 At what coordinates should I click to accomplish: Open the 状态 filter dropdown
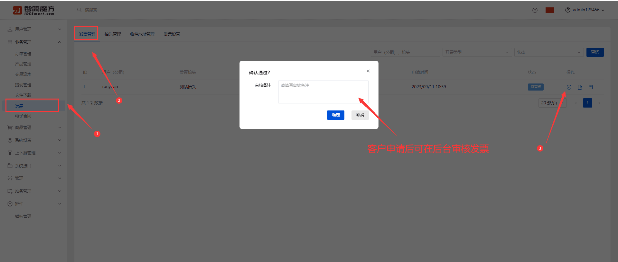[x=549, y=52]
